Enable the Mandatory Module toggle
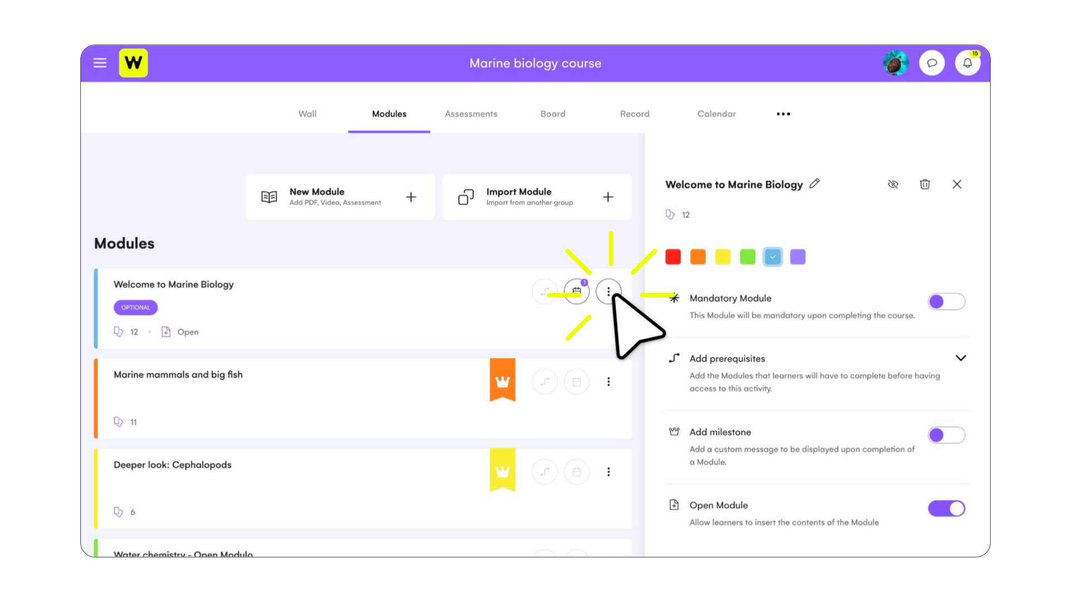Screen dimensions: 1071x602 pos(946,302)
